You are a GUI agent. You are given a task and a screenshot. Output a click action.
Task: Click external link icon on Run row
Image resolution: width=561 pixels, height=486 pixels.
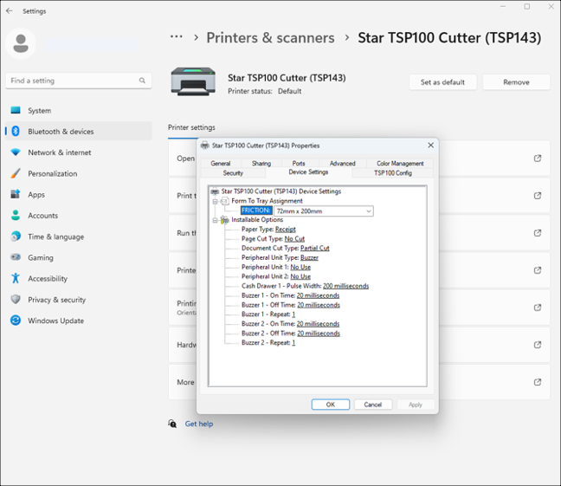coord(538,233)
